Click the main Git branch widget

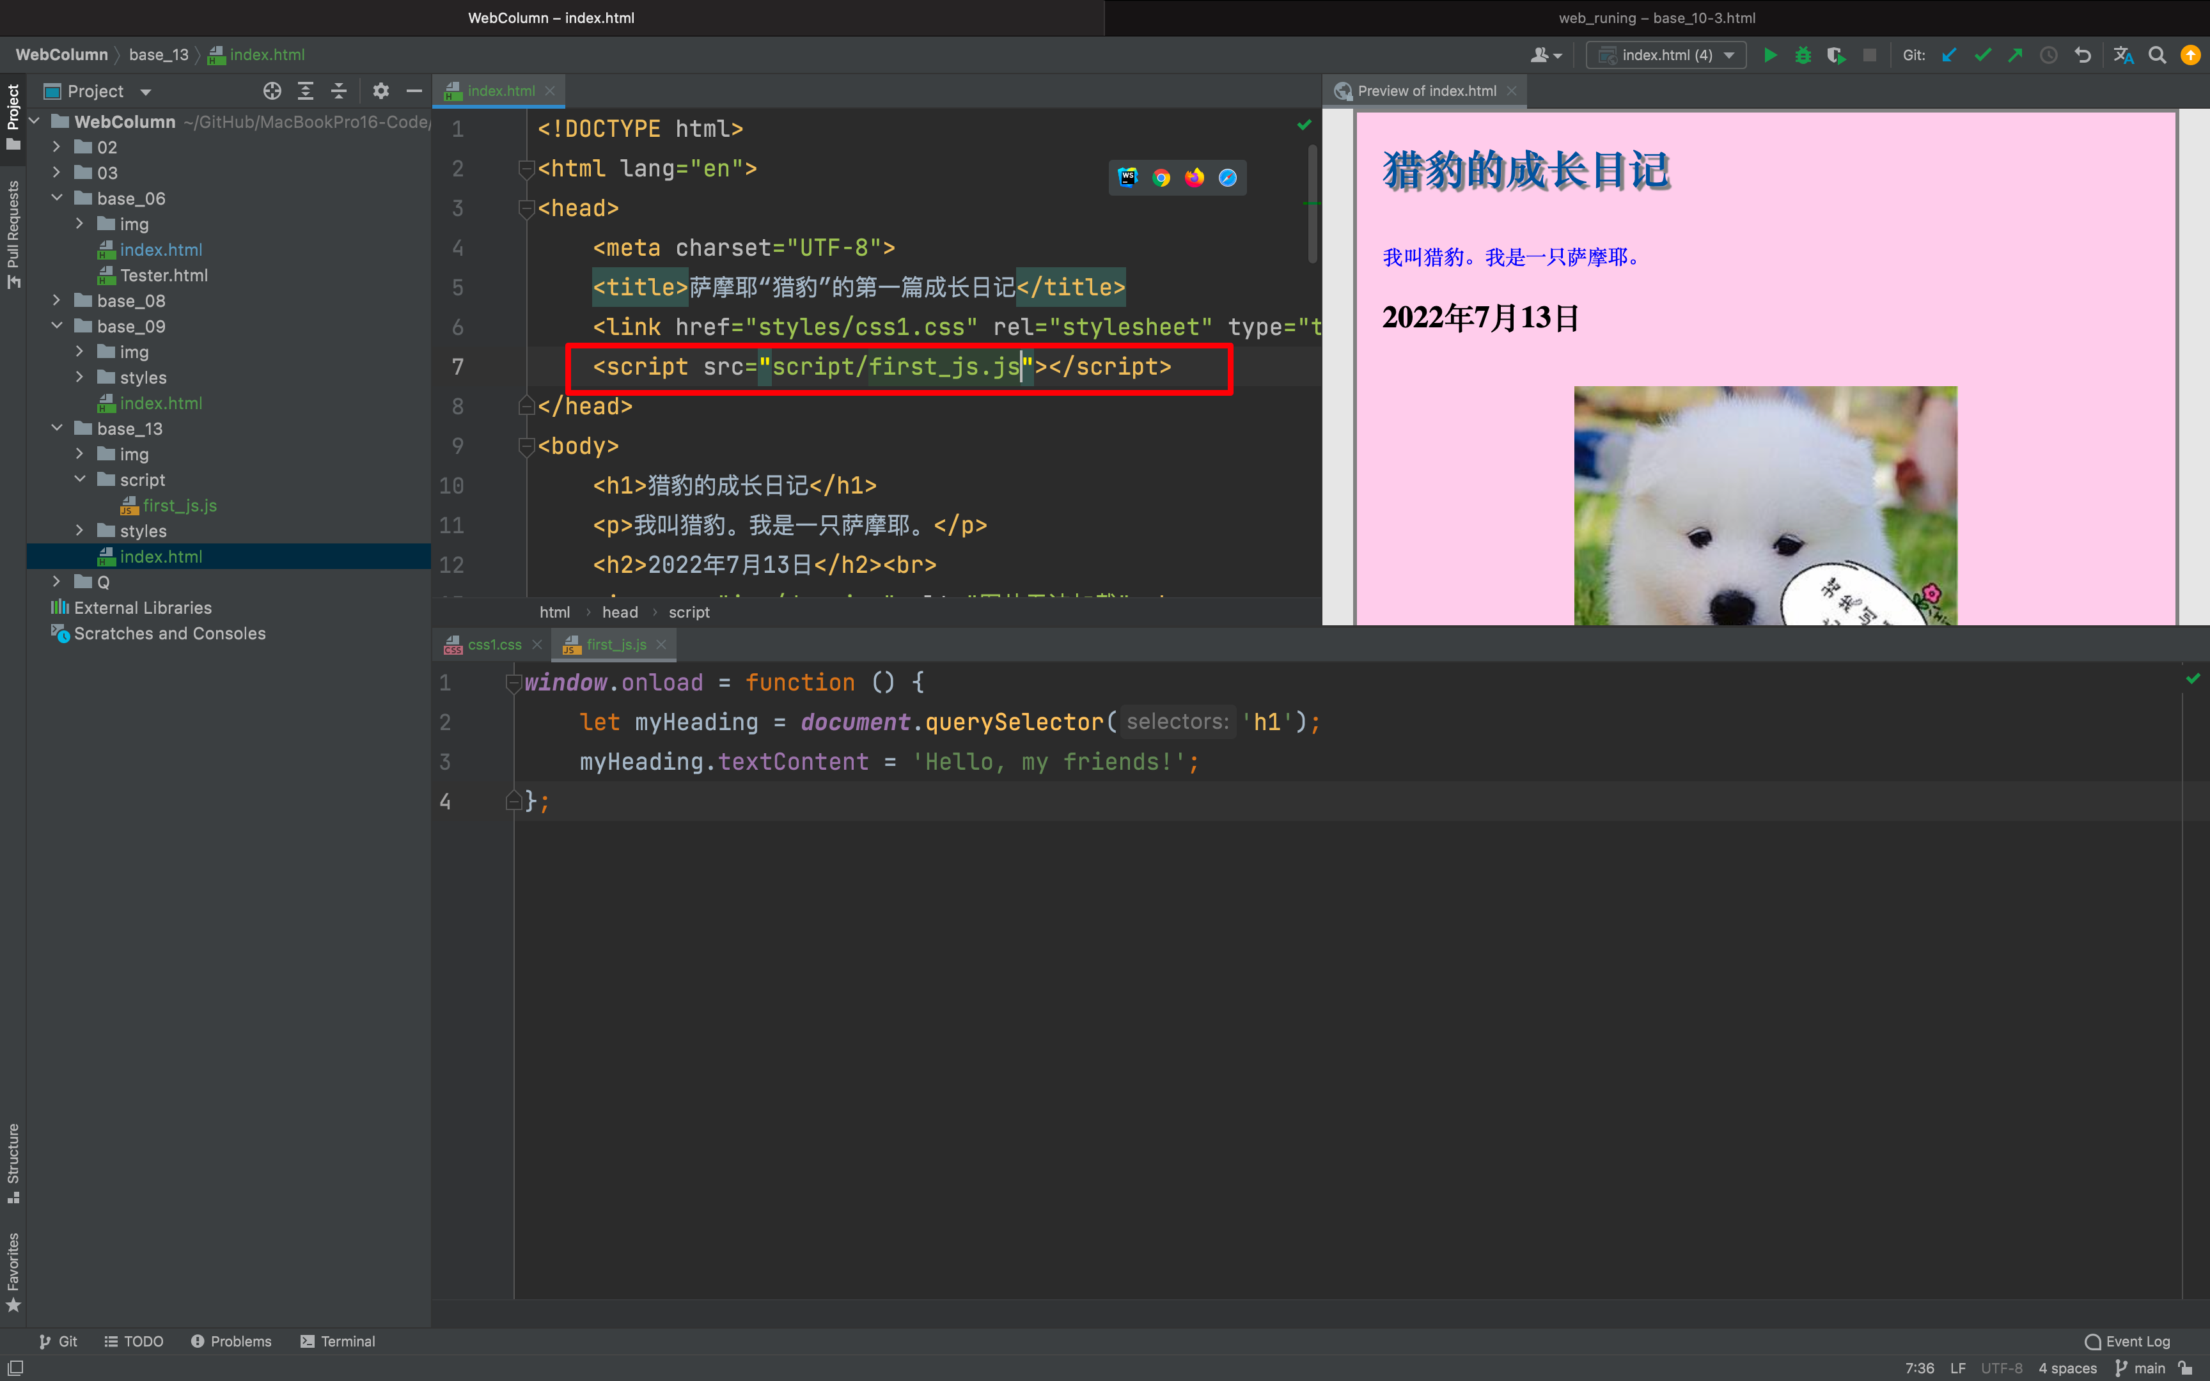click(2142, 1368)
